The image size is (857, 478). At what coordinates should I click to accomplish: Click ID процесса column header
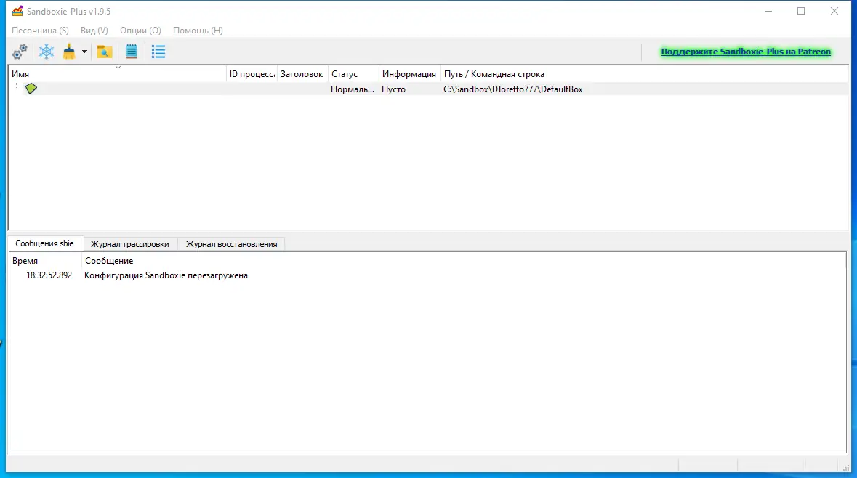252,74
